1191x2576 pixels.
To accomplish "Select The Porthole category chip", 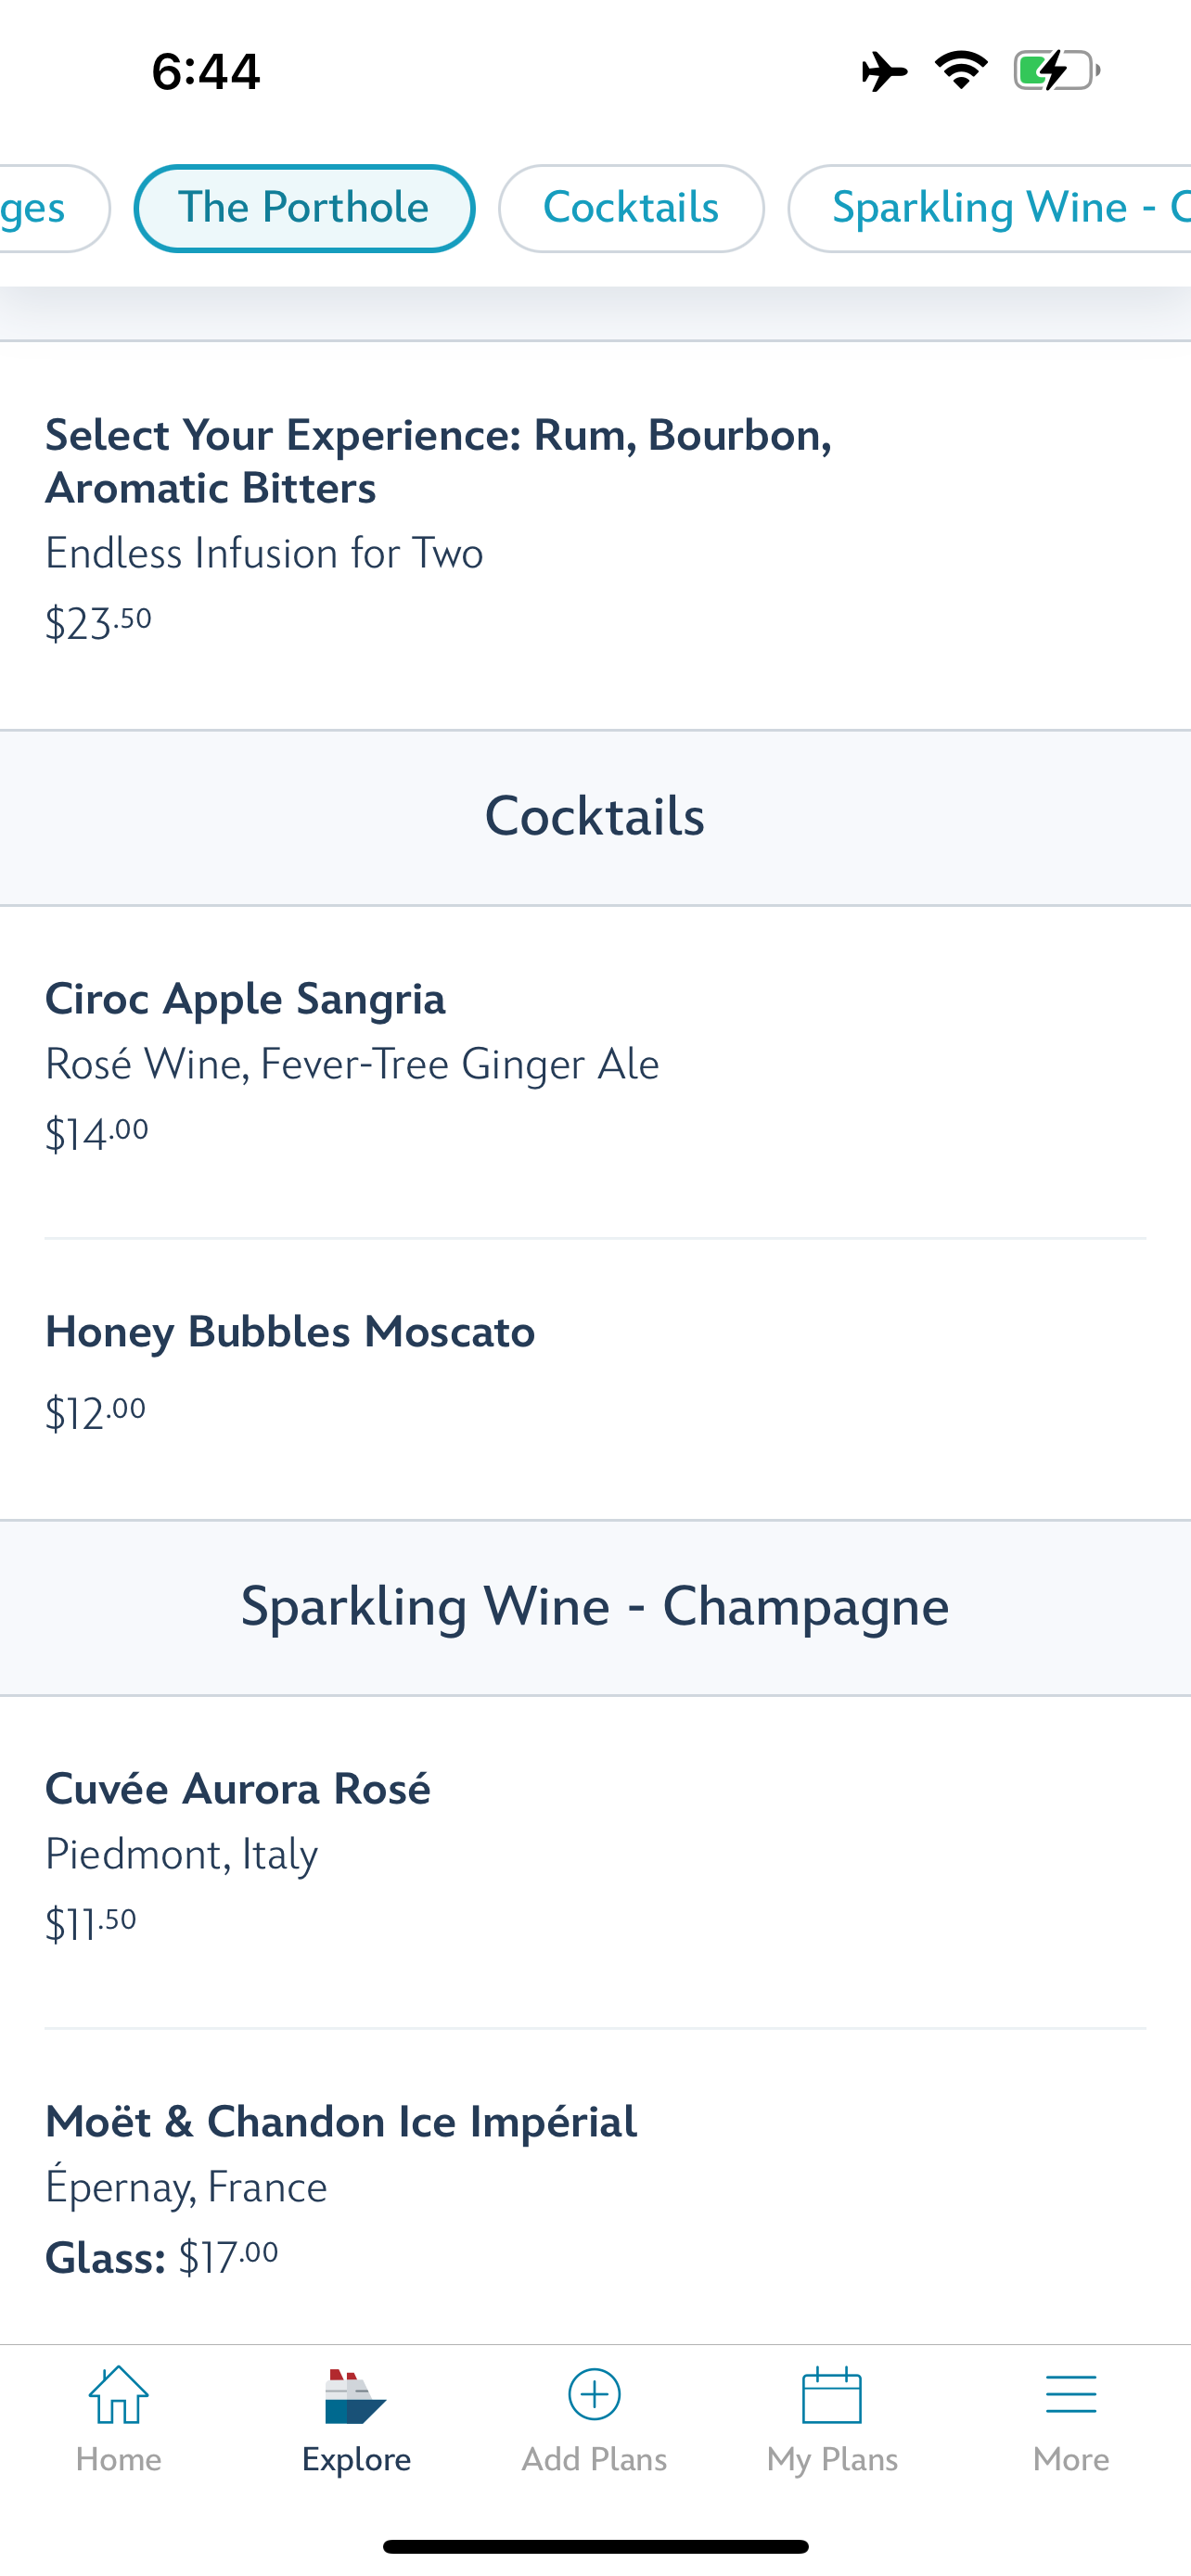I will (304, 208).
